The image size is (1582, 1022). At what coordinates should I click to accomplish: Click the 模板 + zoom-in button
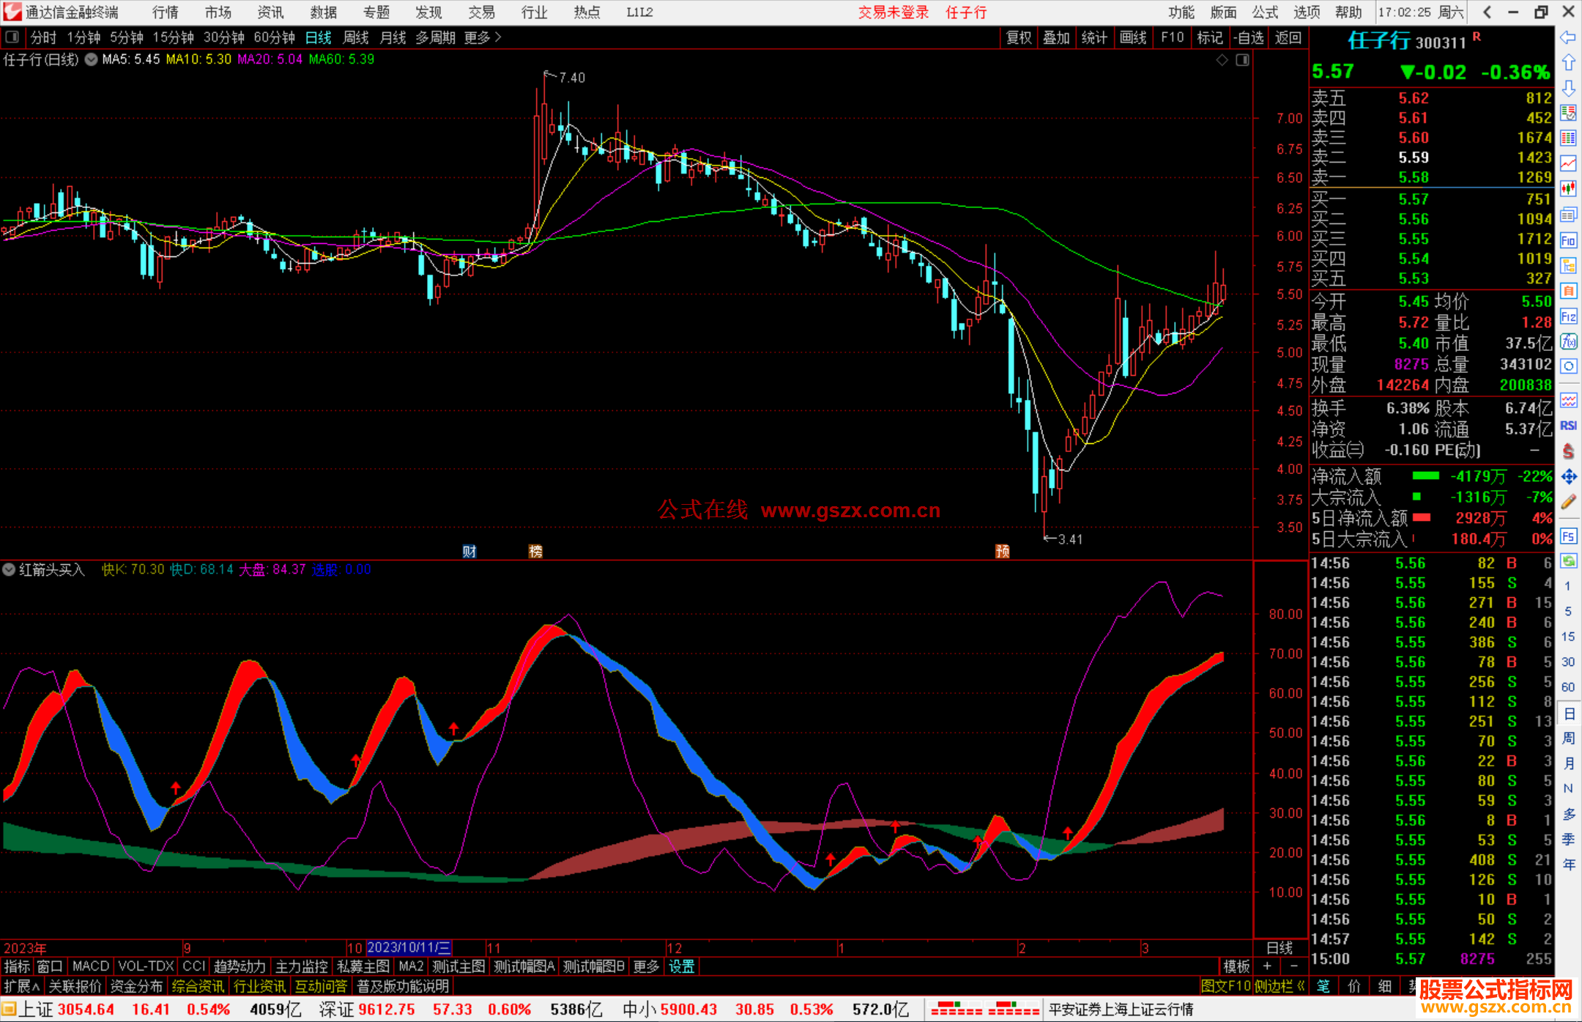coord(1267,966)
